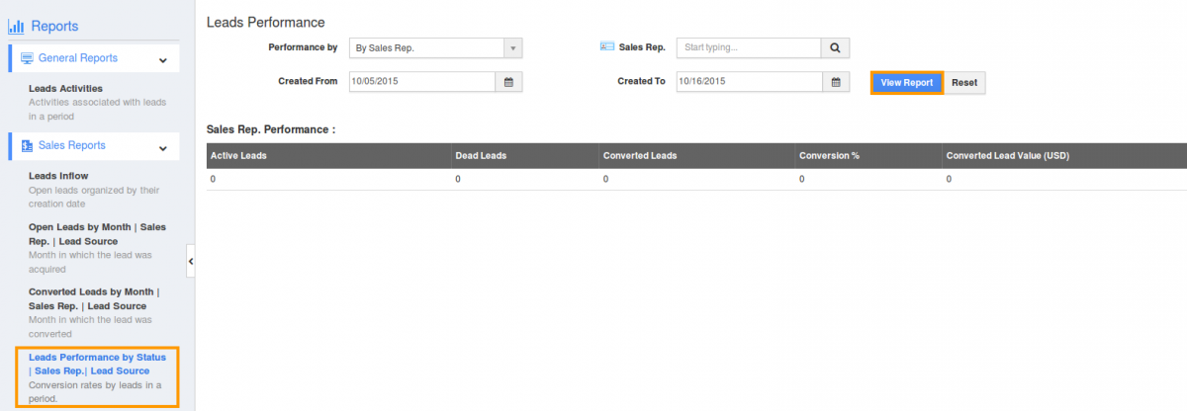Click the Sales Rep. contact card icon
The image size is (1187, 411).
tap(607, 46)
